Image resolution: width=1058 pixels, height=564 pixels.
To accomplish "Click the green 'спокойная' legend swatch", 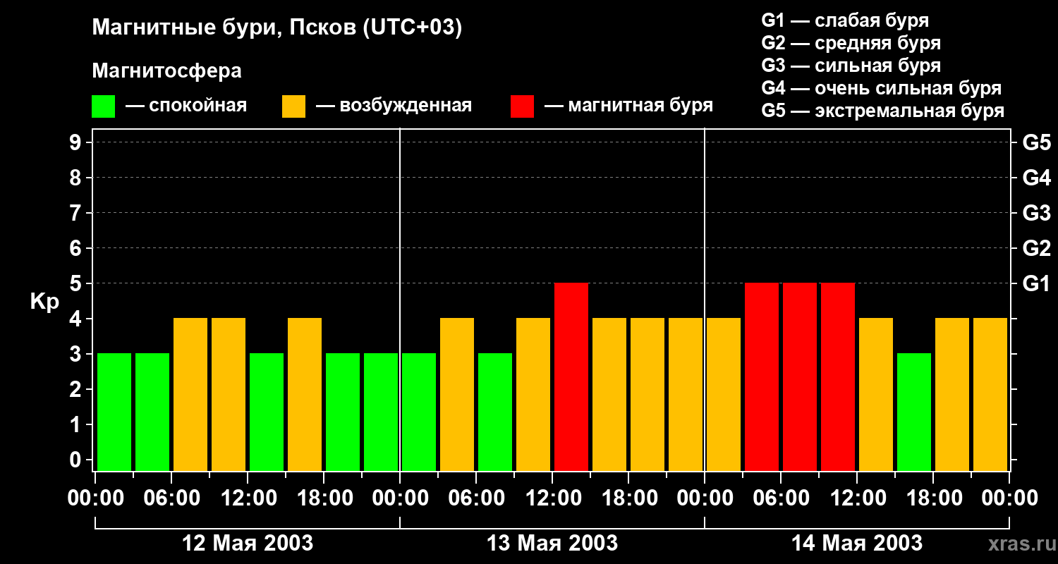I will pyautogui.click(x=103, y=106).
